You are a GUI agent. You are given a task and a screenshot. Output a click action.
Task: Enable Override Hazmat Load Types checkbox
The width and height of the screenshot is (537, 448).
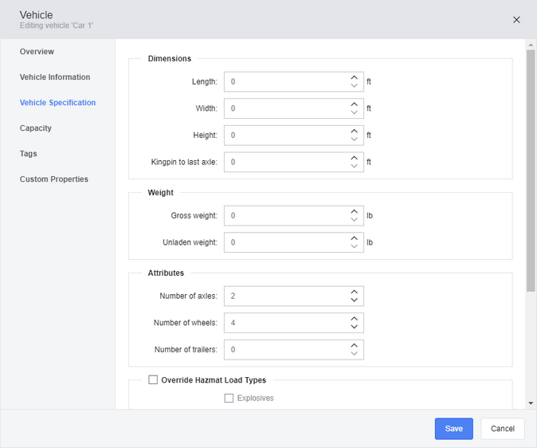click(153, 379)
